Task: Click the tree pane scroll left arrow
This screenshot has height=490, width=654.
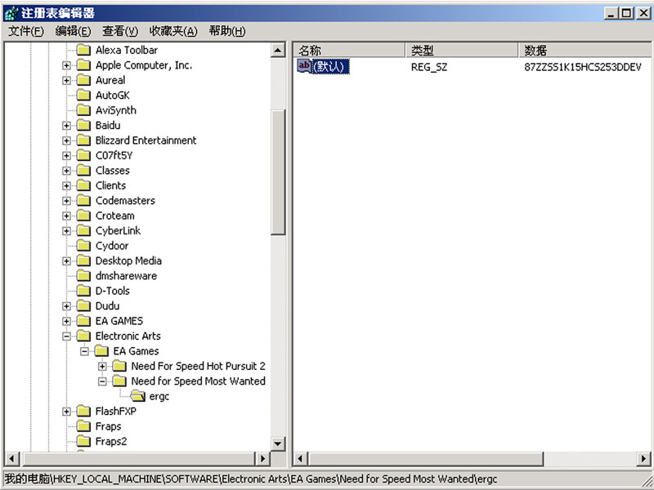Action: point(11,459)
